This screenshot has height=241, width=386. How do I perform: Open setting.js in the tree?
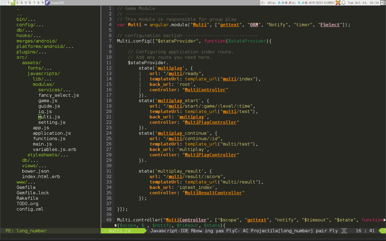tap(52, 122)
